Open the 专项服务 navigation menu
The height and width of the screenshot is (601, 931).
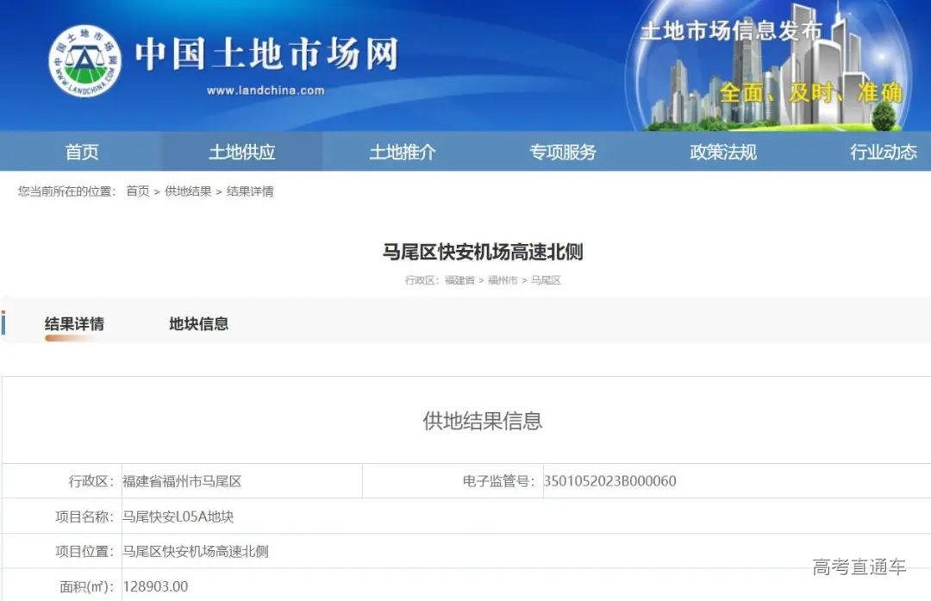click(562, 152)
